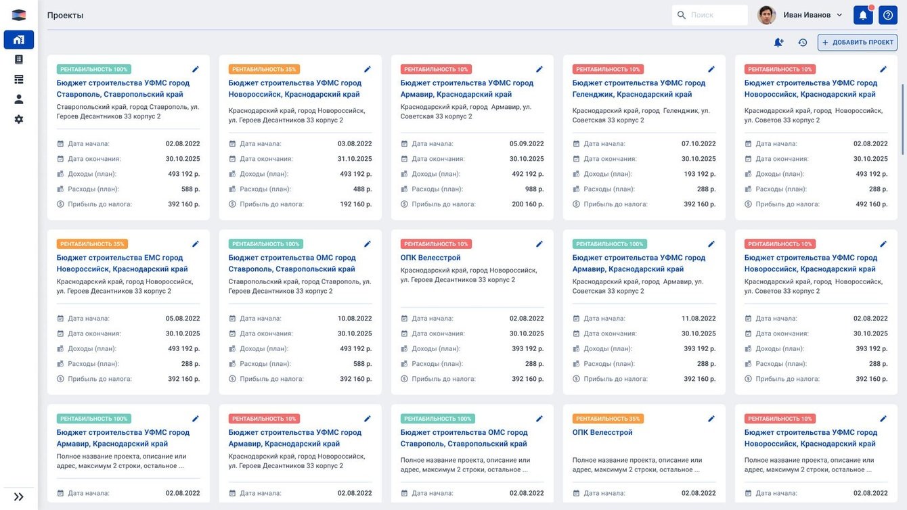Open the table list view in the sidebar

(x=18, y=79)
